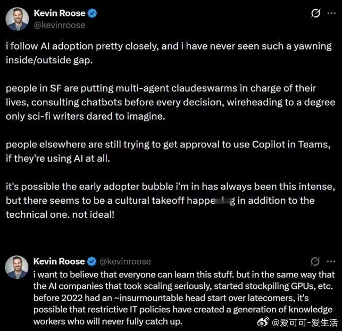342x331 pixels.
Task: Open the reply post's profile avatar
Action: point(17,267)
